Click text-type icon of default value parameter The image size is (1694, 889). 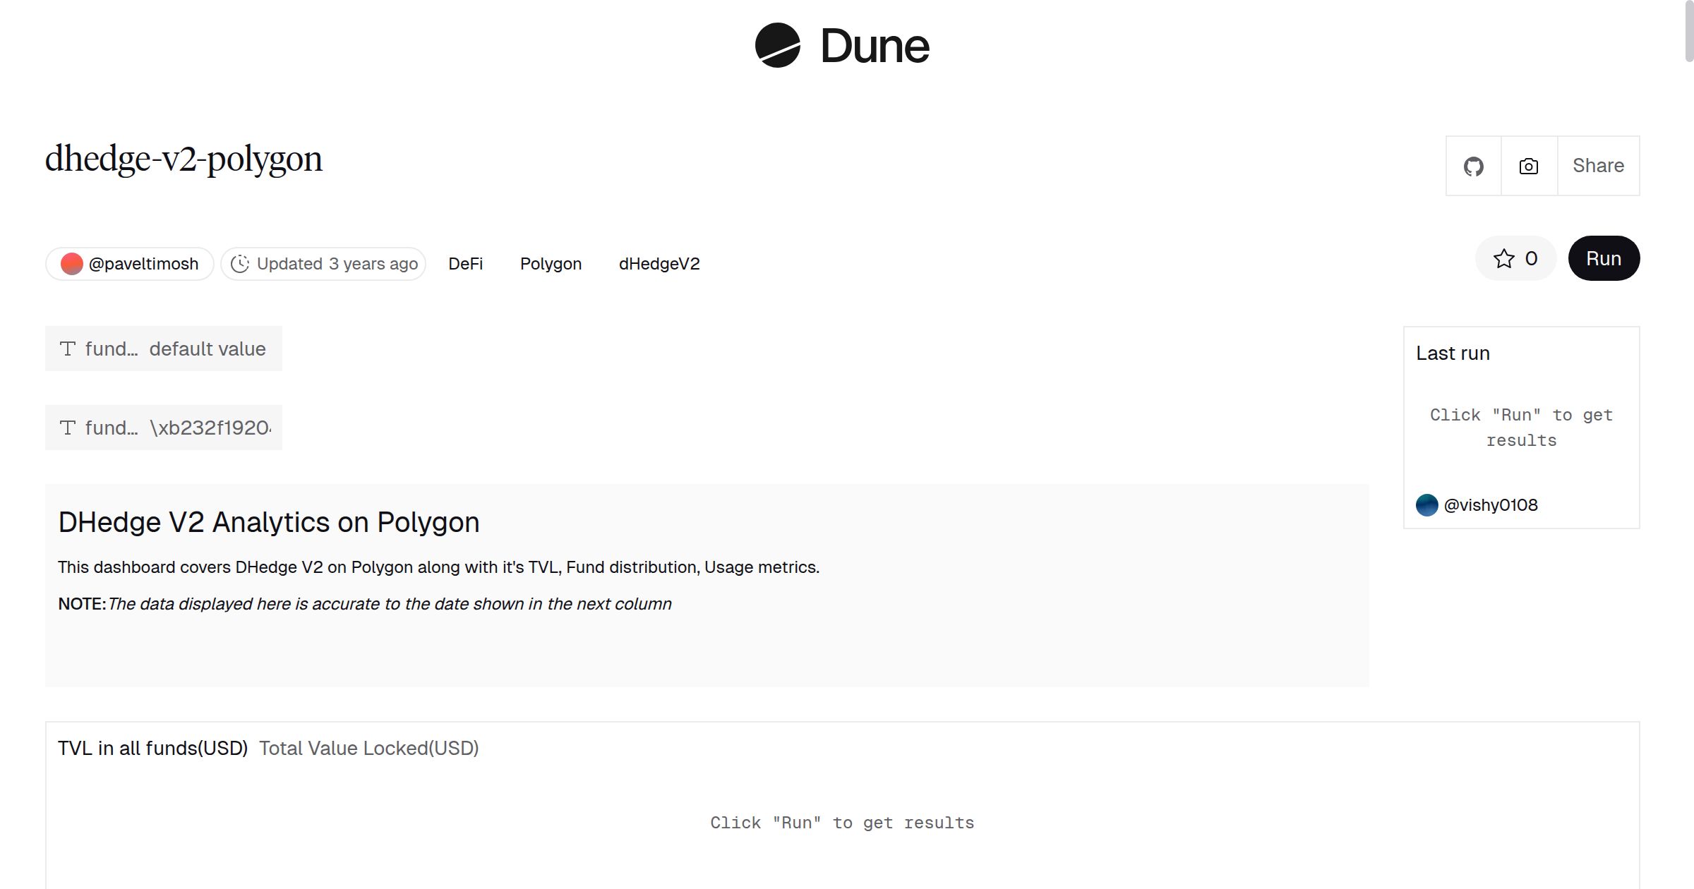(x=68, y=349)
